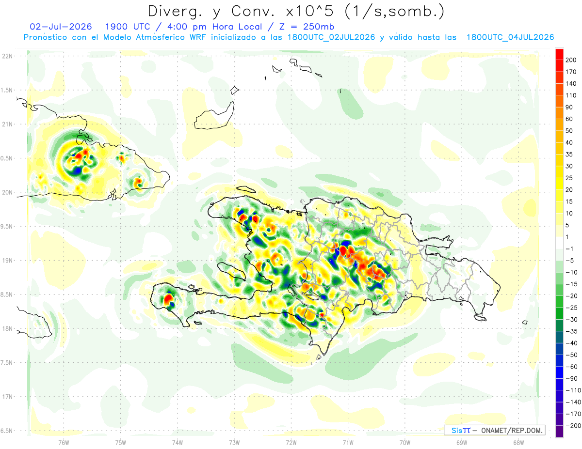Image resolution: width=582 pixels, height=449 pixels.
Task: Click the "-25" color bar label
Action: click(573, 308)
